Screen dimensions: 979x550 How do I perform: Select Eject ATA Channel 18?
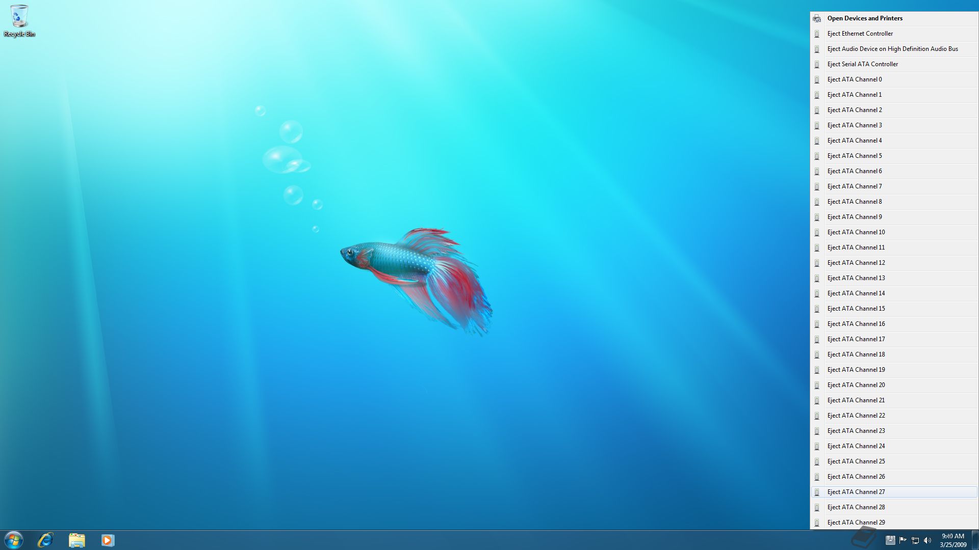pos(894,354)
